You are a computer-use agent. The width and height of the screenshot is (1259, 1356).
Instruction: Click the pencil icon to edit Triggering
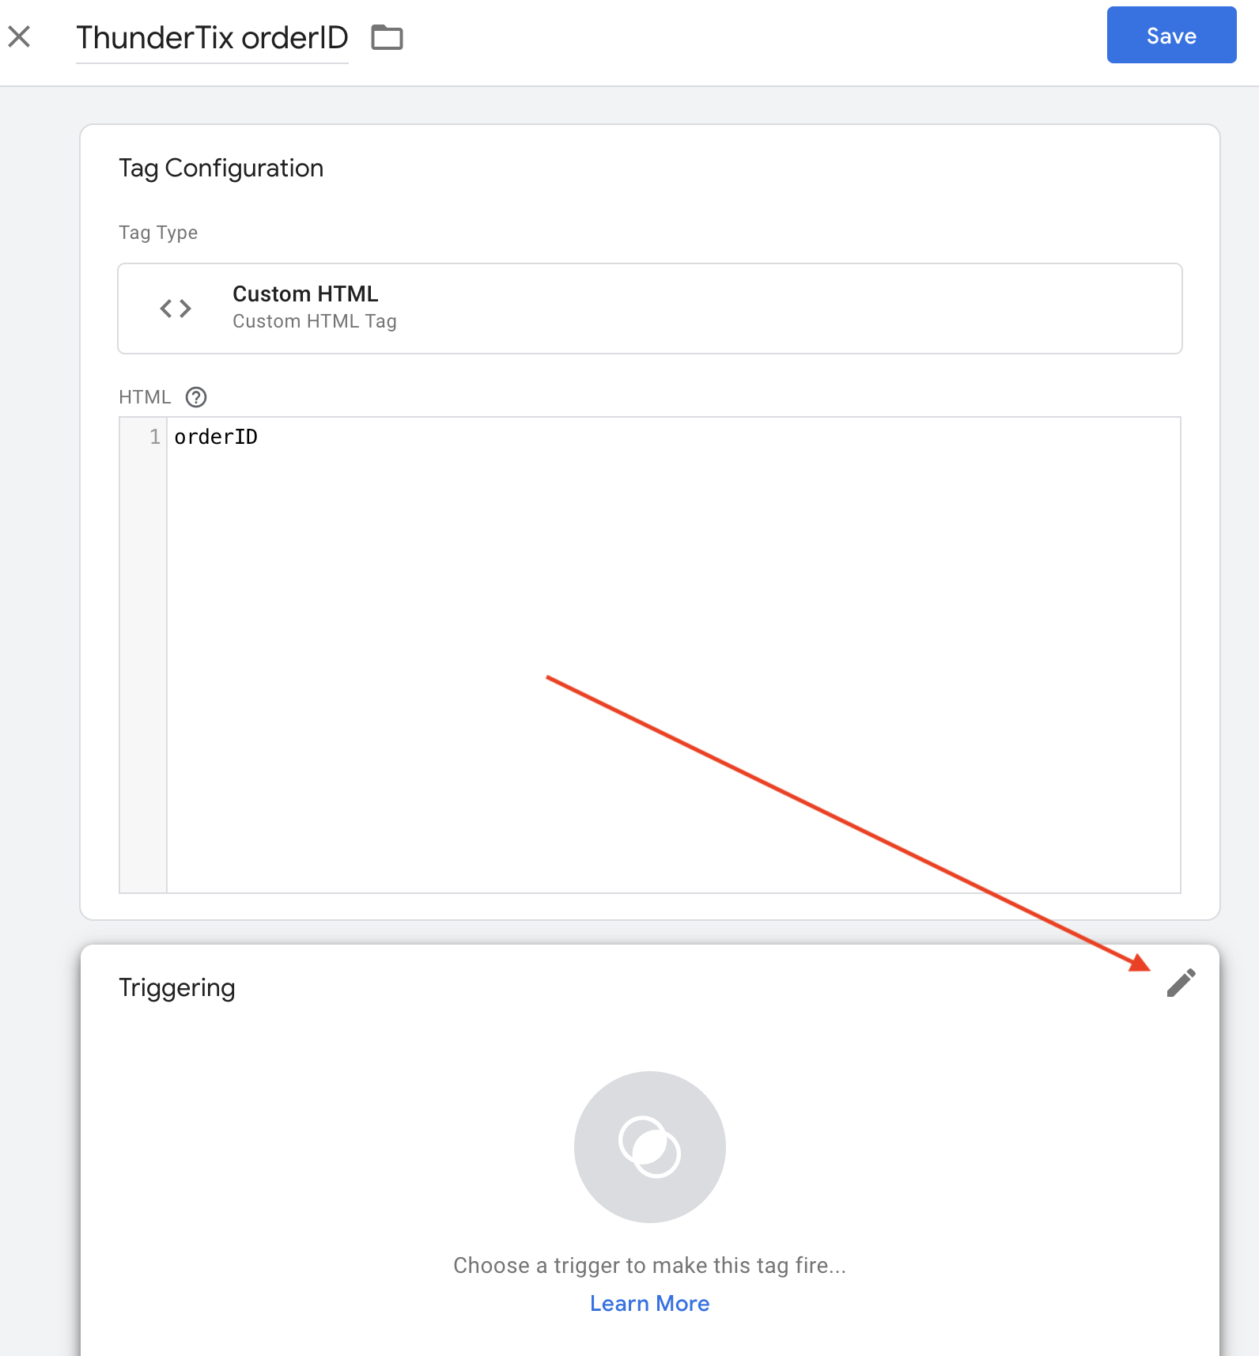(1181, 983)
